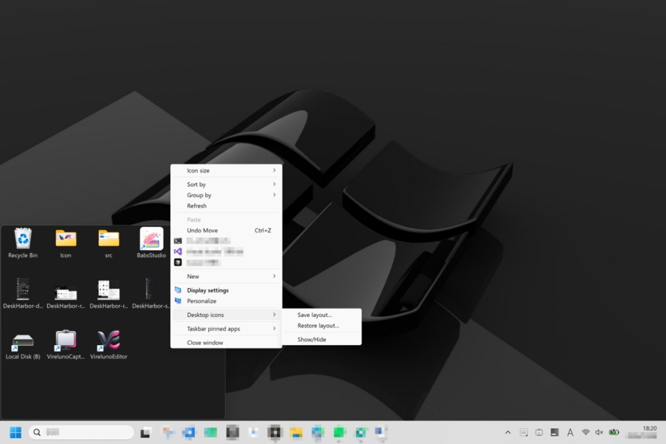Screen dimensions: 666x444
Task: Click the taskbar search box
Action: click(x=81, y=432)
